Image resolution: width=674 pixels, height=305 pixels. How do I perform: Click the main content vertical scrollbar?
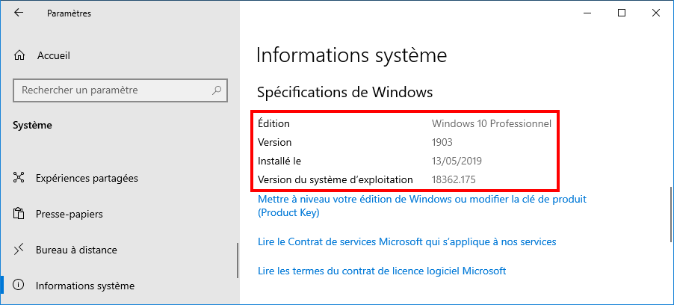670,215
